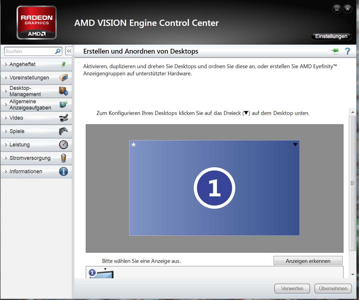The height and width of the screenshot is (300, 359).
Task: Click into the Suchen search field
Action: click(x=30, y=51)
